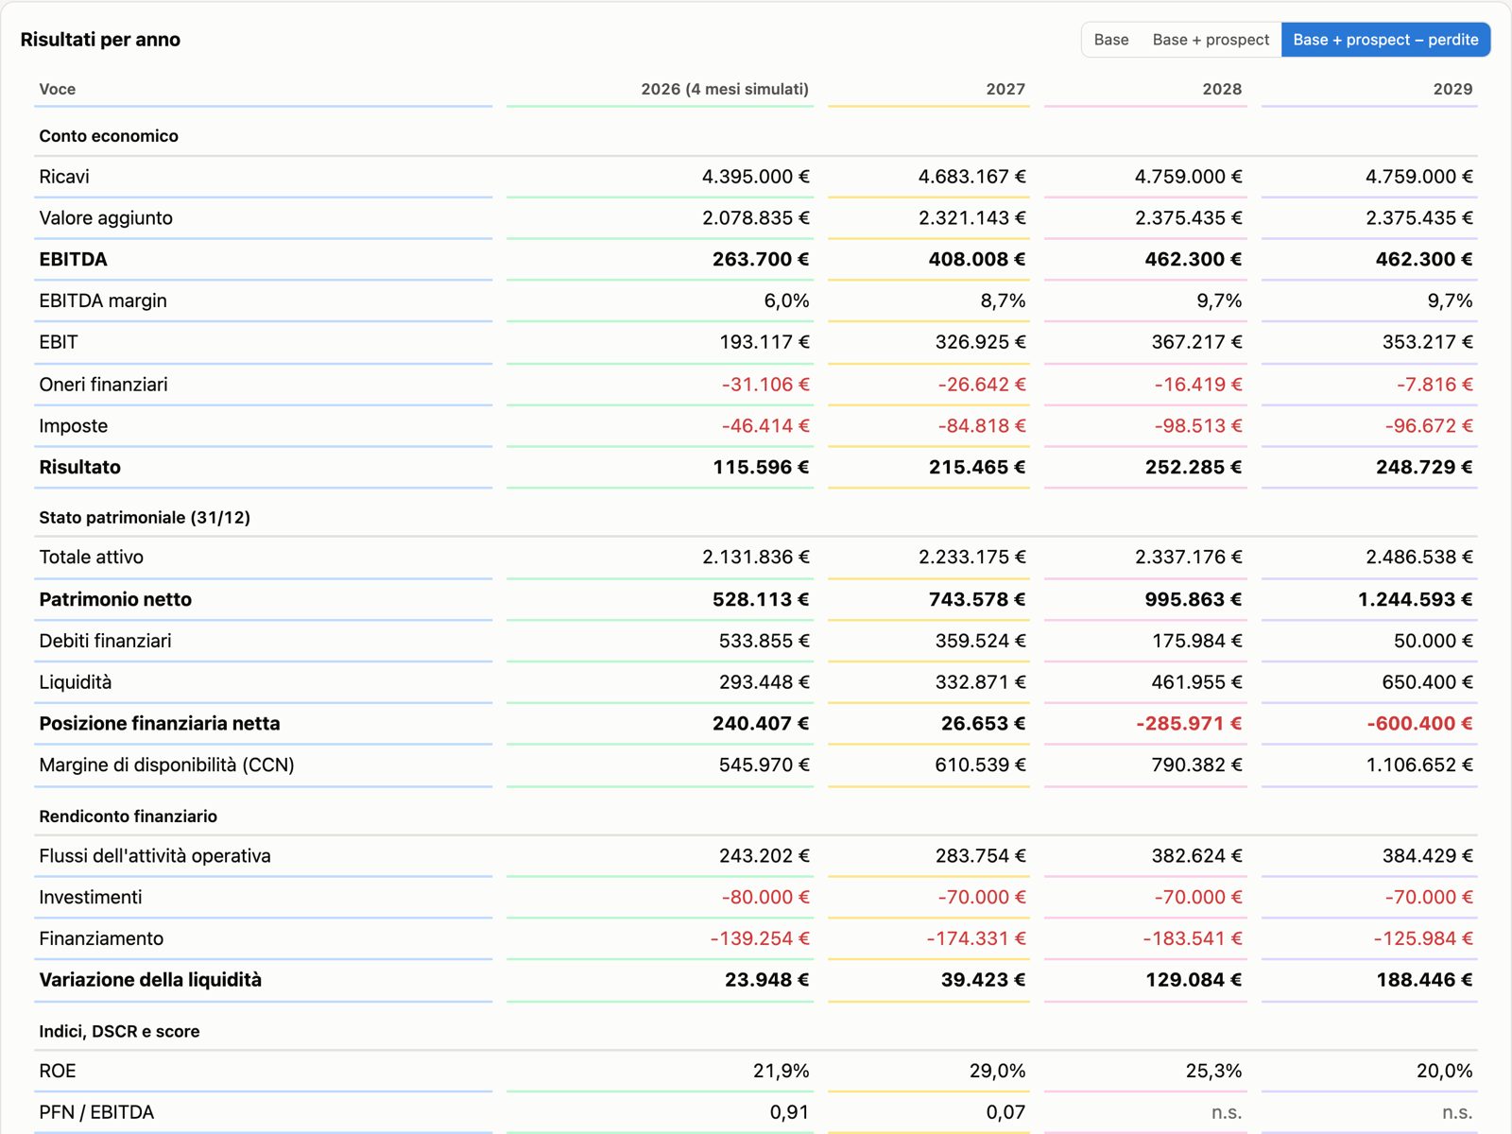Screen dimensions: 1512x1134
Task: Click Ricavi value 4.683.167 €
Action: tap(971, 177)
